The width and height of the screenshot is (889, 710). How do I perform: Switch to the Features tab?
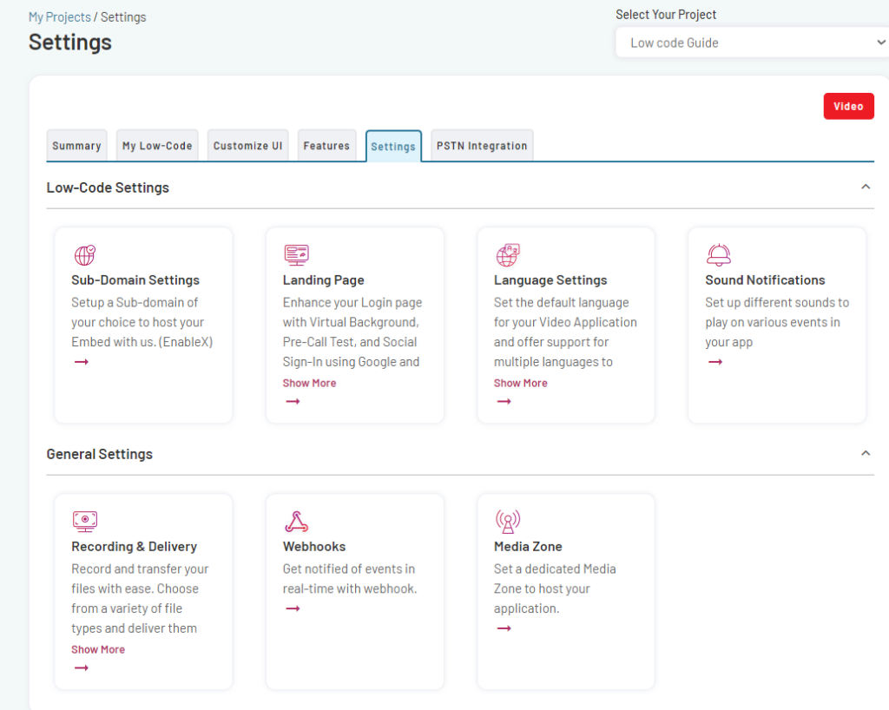[x=326, y=146]
